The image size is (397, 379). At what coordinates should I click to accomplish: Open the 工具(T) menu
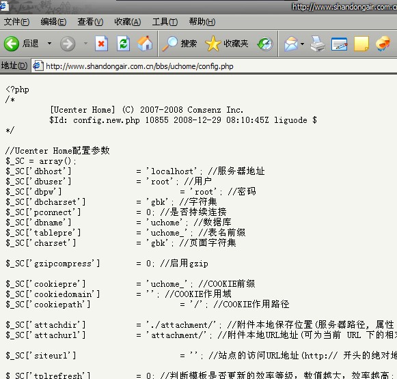click(165, 22)
